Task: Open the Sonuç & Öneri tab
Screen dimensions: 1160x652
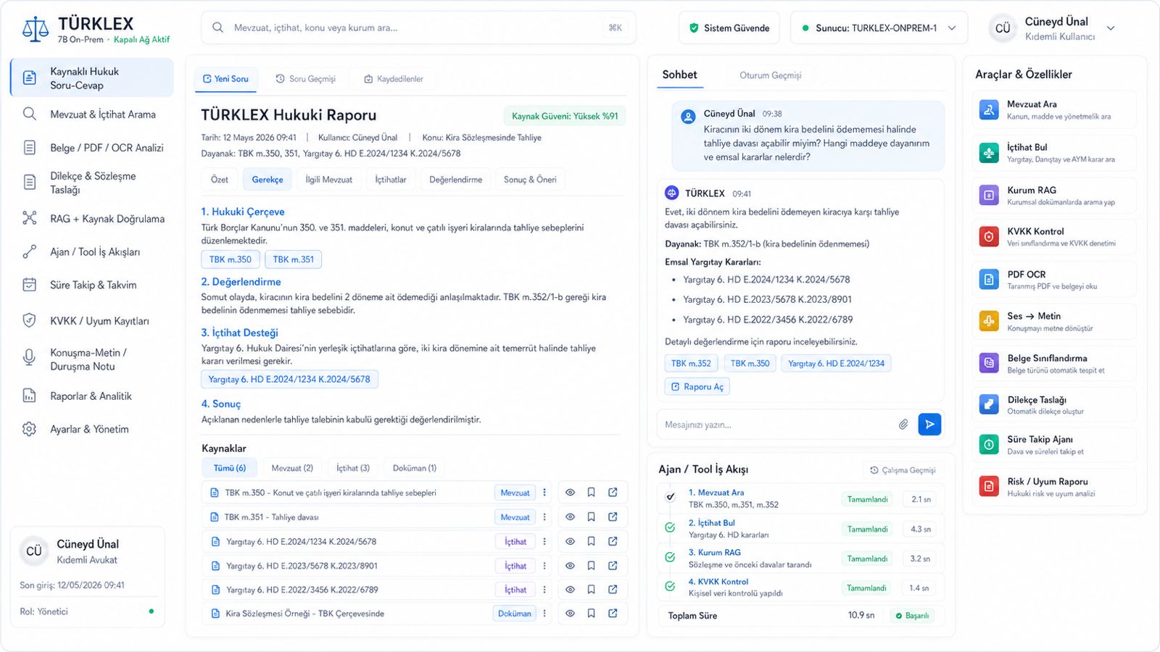Action: (530, 180)
